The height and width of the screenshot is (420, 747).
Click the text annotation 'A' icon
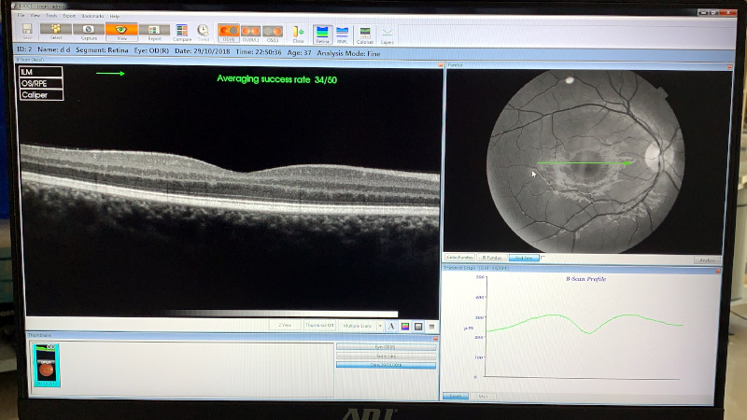click(391, 326)
